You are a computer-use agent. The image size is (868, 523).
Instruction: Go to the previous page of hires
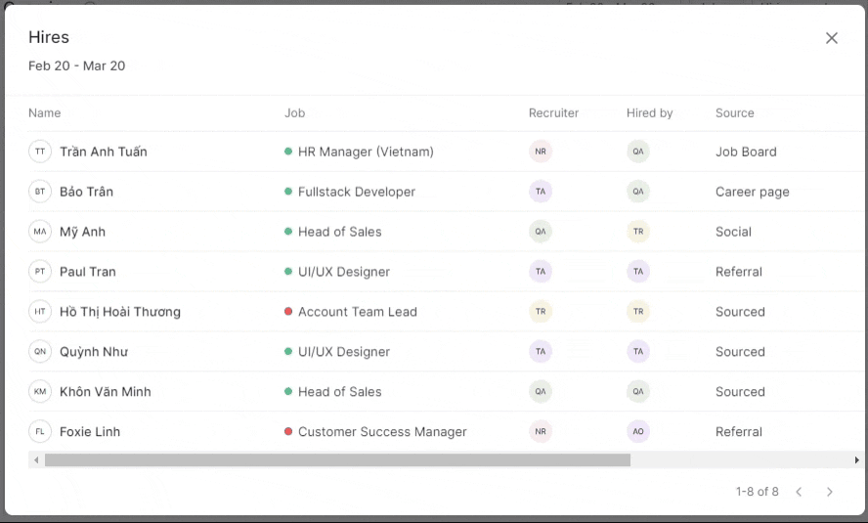click(x=799, y=492)
